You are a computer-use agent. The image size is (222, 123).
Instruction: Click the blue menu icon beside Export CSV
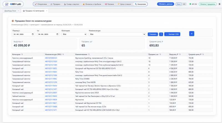click(192, 33)
